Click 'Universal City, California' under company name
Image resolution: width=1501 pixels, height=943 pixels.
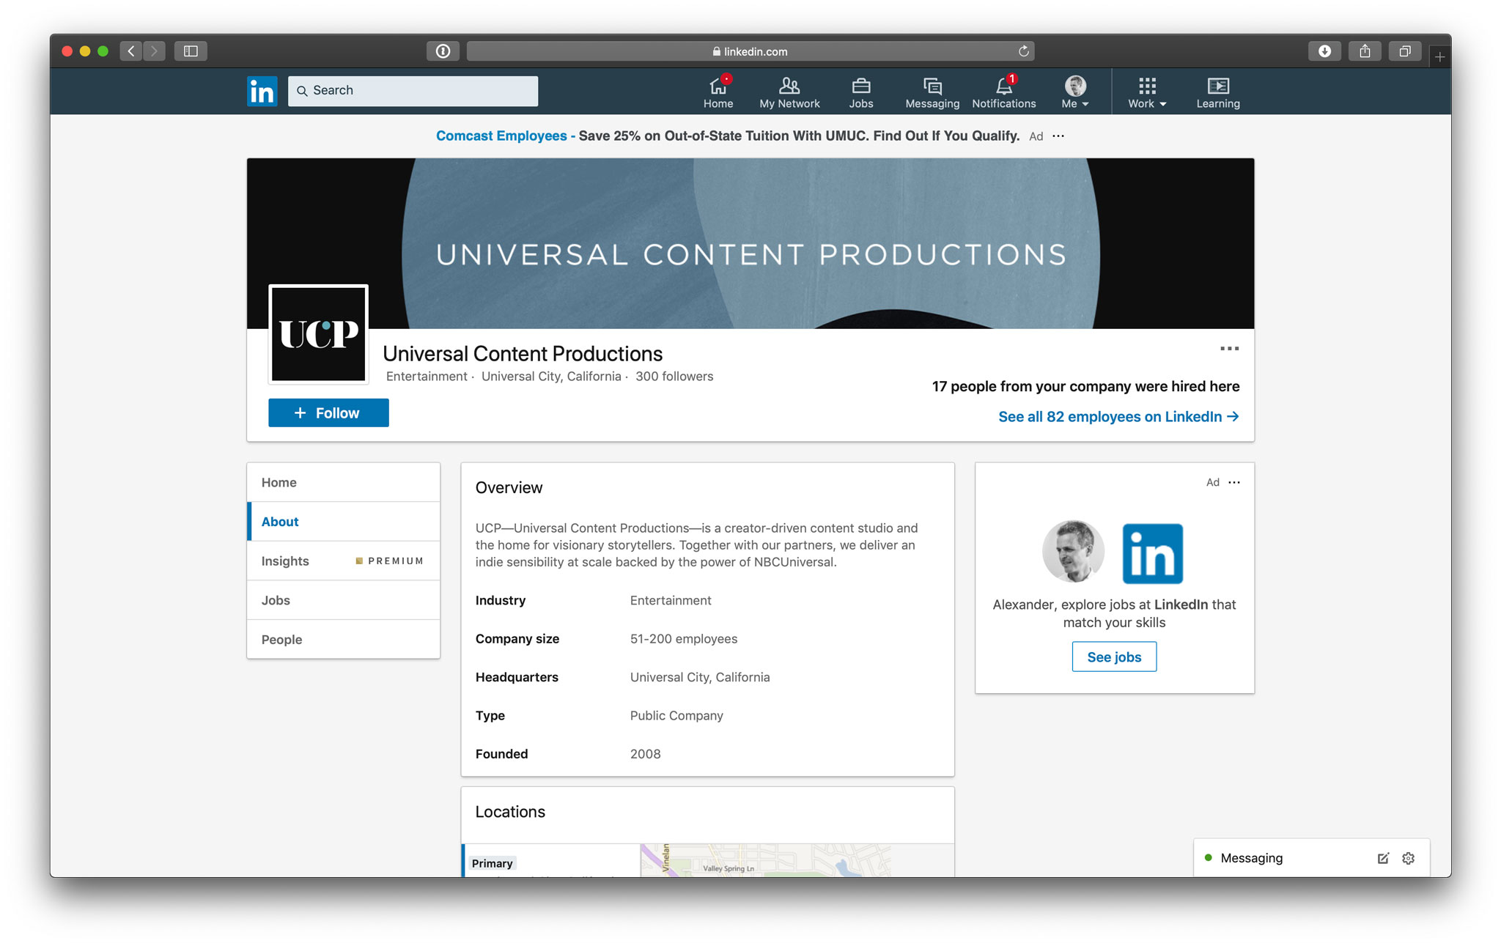pyautogui.click(x=551, y=376)
